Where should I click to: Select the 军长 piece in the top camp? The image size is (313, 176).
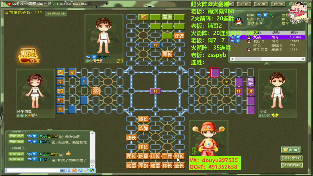coord(167,54)
